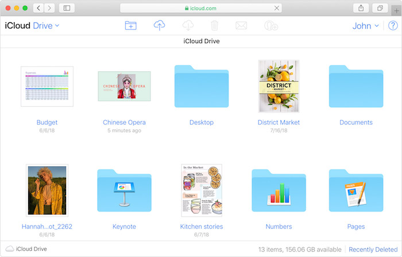Click the Safari Share icon
Screen dimensions: 402x257
[x=361, y=8]
